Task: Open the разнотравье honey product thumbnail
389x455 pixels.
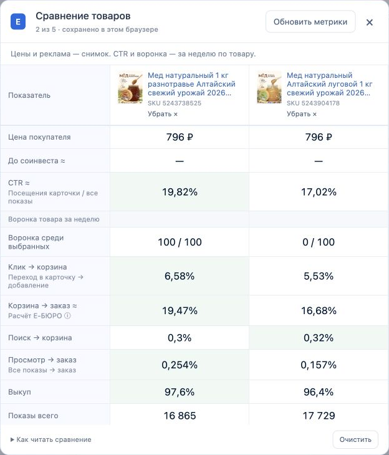Action: pyautogui.click(x=130, y=87)
